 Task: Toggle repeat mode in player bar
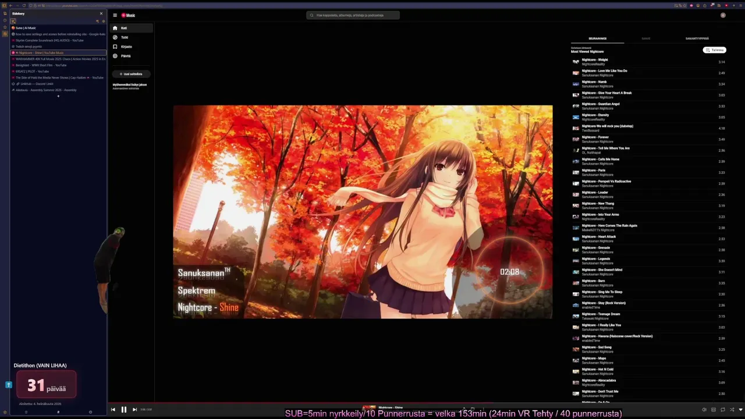point(723,410)
